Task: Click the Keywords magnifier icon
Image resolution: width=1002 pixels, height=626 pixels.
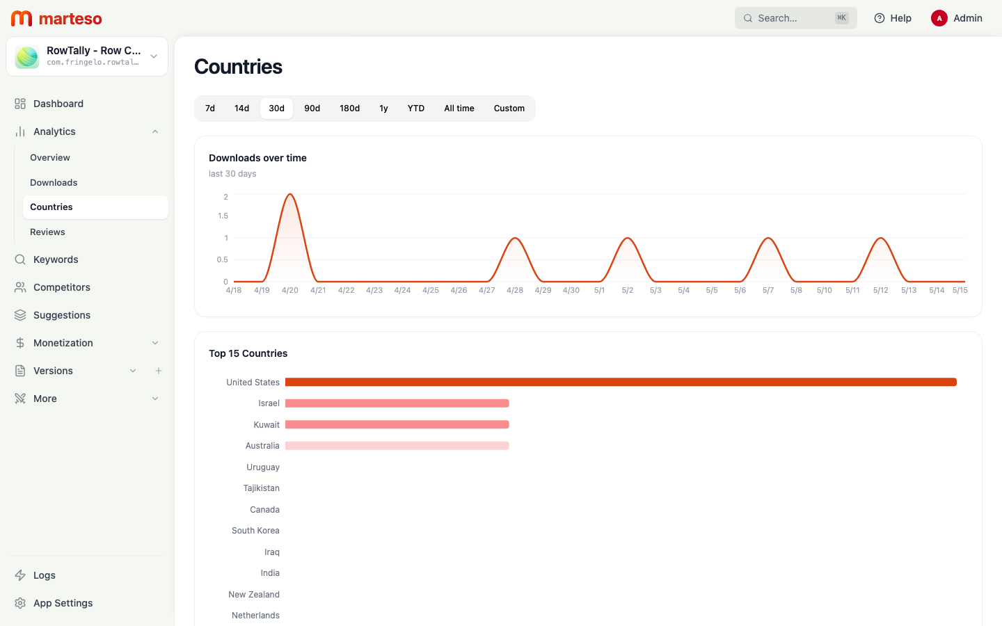Action: coord(20,259)
